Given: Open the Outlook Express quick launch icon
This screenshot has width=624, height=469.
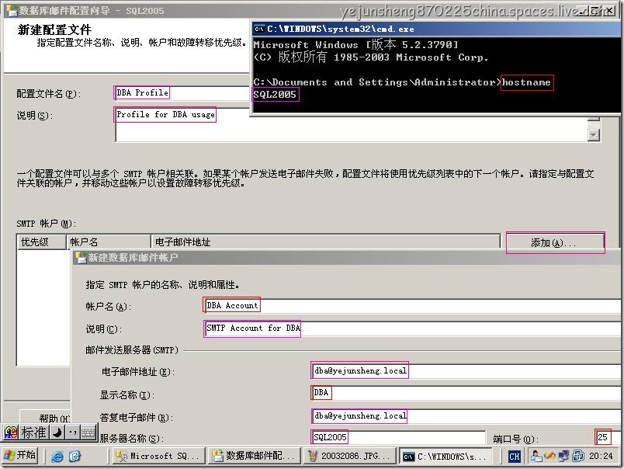Looking at the screenshot, I should tap(75, 456).
